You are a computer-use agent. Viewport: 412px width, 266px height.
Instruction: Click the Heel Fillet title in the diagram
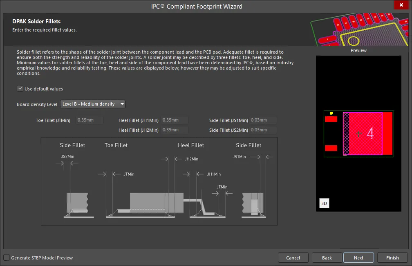(191, 145)
